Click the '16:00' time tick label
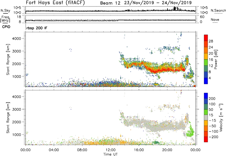Viewport: 226px width, 156px height. [139, 150]
